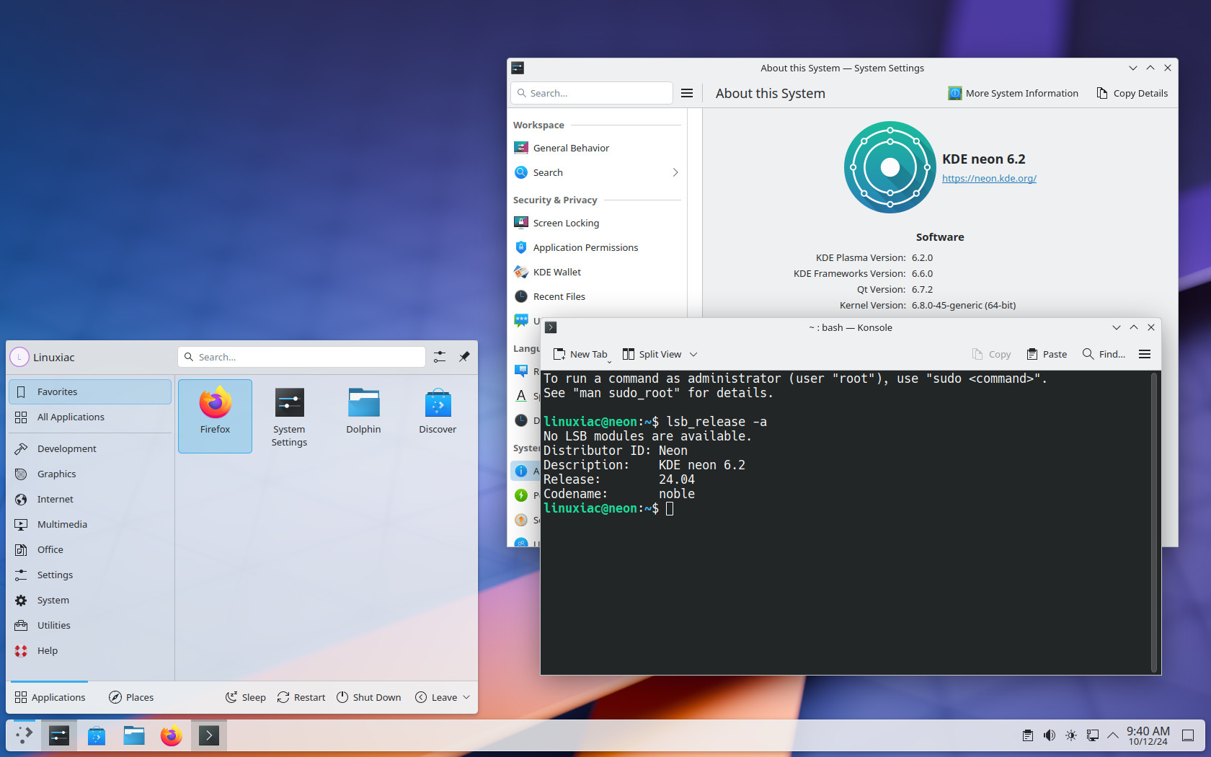Click Restart button in launcher
Viewport: 1211px width, 757px height.
click(301, 697)
